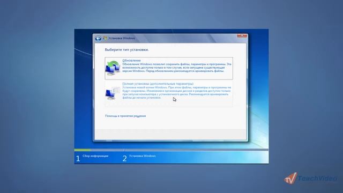Click the Обновление upgrade computers icon
Viewport: 343px width, 193px height.
pyautogui.click(x=113, y=68)
